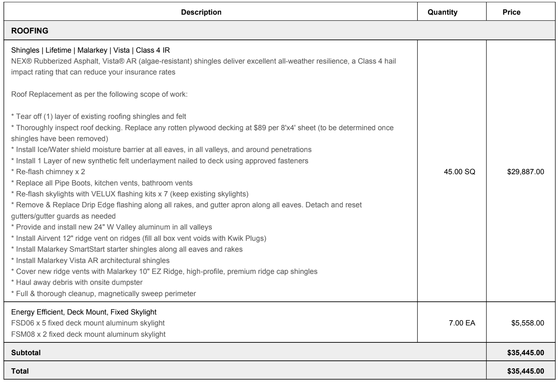This screenshot has width=559, height=383.
Task: Click the FSD06 x 5 skylight line
Action: 88,323
